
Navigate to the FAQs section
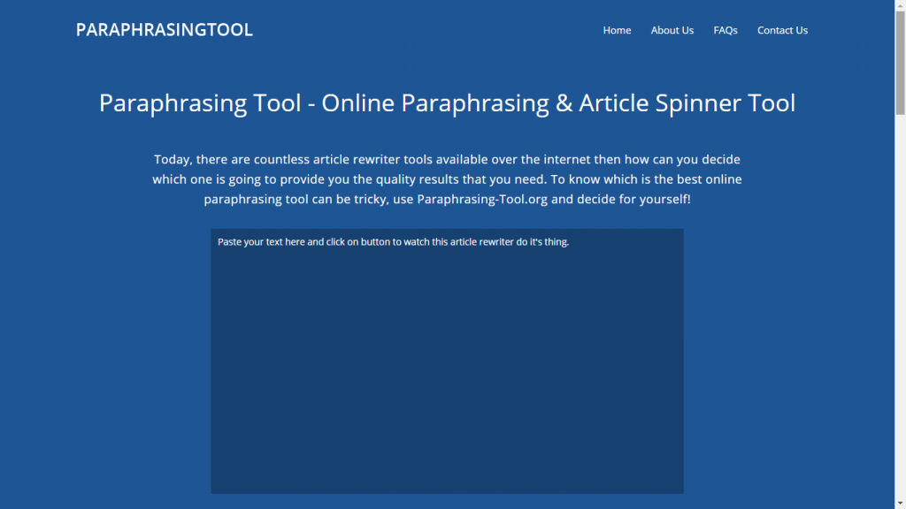[726, 30]
